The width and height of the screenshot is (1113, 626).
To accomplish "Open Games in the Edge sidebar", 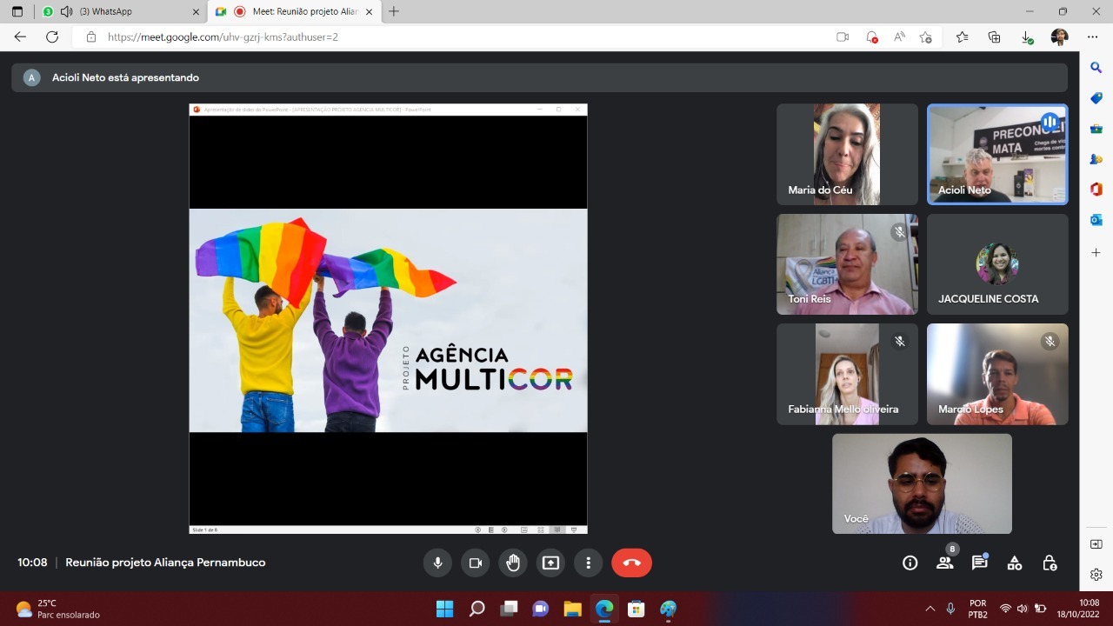I will point(1096,159).
